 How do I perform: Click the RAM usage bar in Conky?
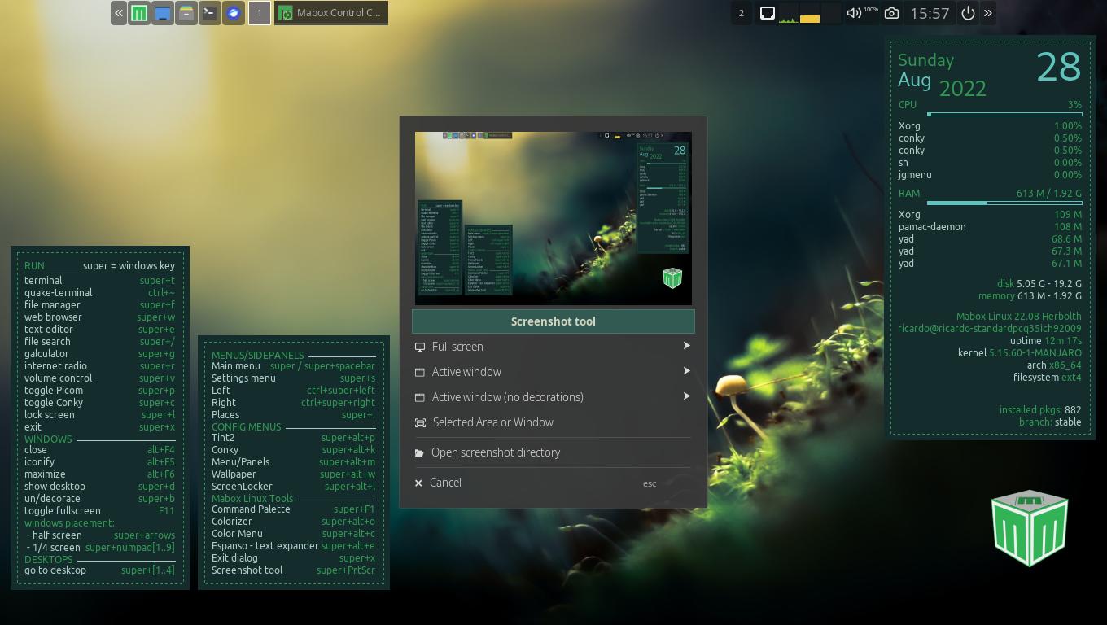pos(1004,203)
